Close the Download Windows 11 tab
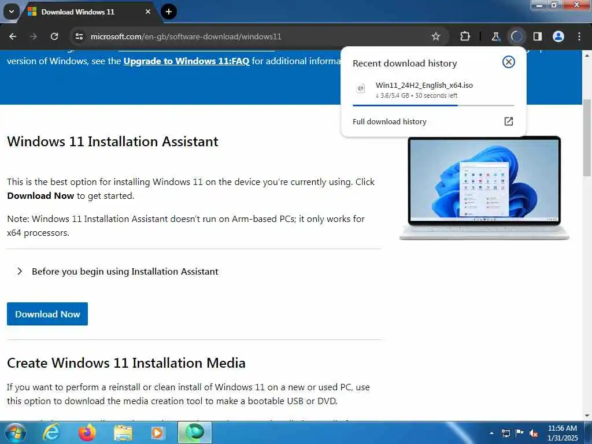The height and width of the screenshot is (444, 592). tap(148, 12)
